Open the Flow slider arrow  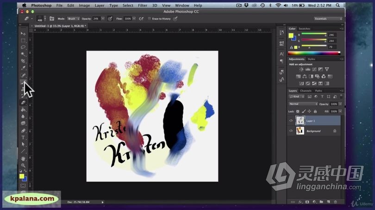(x=134, y=18)
